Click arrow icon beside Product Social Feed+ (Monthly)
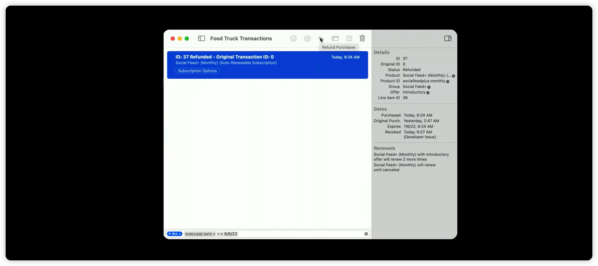 coord(453,76)
